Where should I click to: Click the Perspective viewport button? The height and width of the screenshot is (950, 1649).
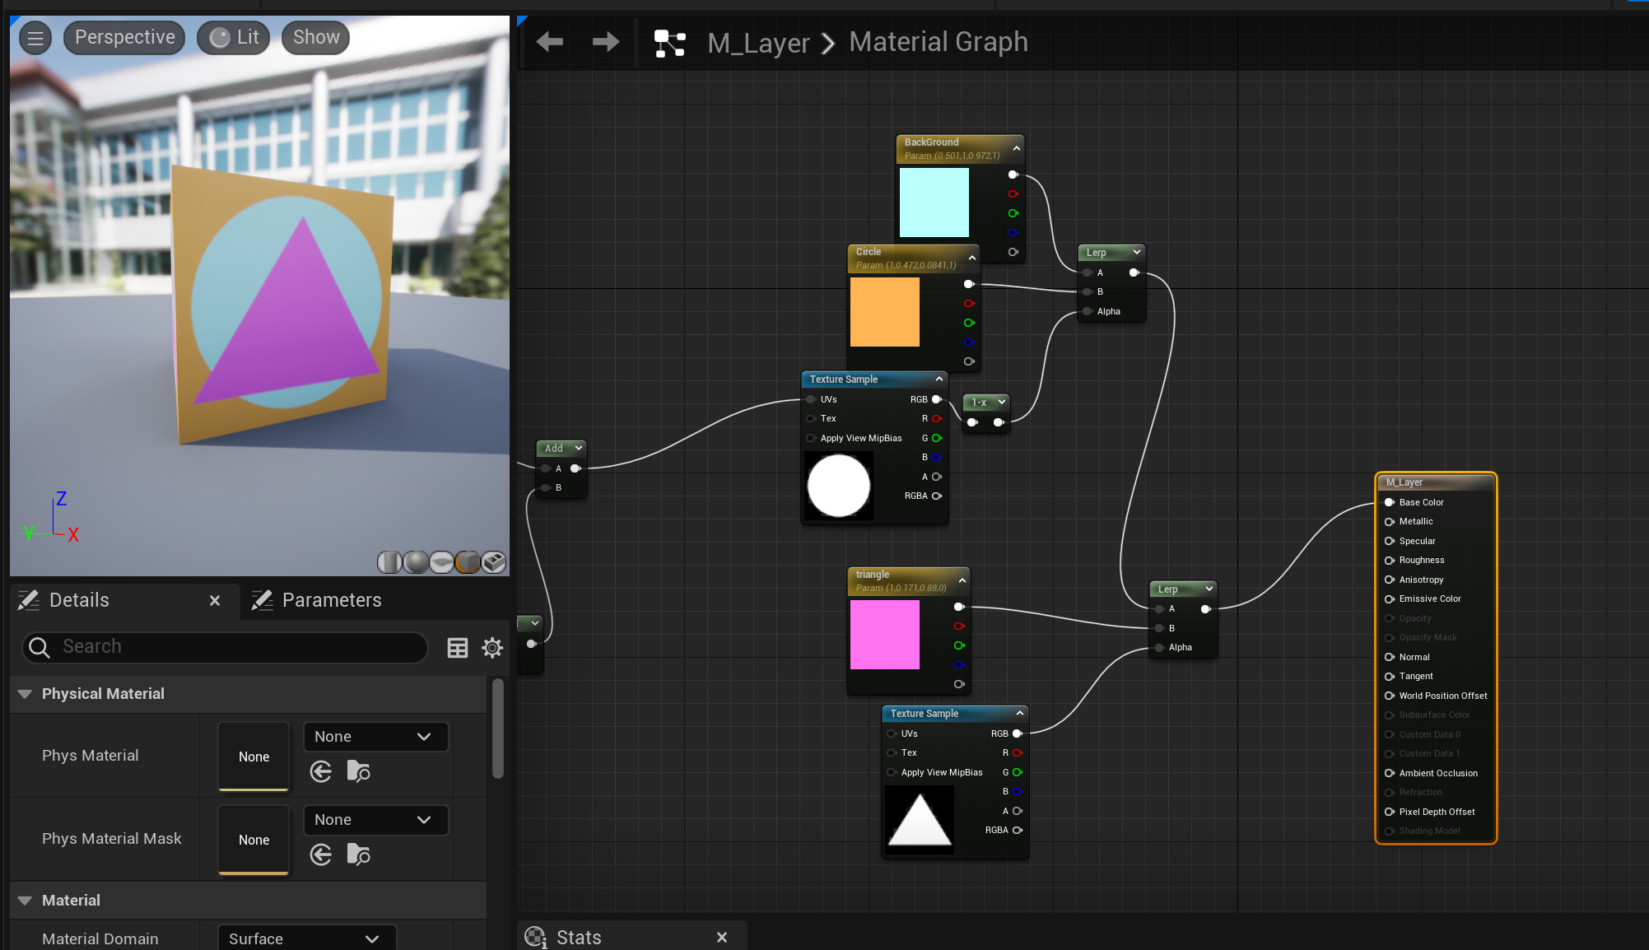124,38
